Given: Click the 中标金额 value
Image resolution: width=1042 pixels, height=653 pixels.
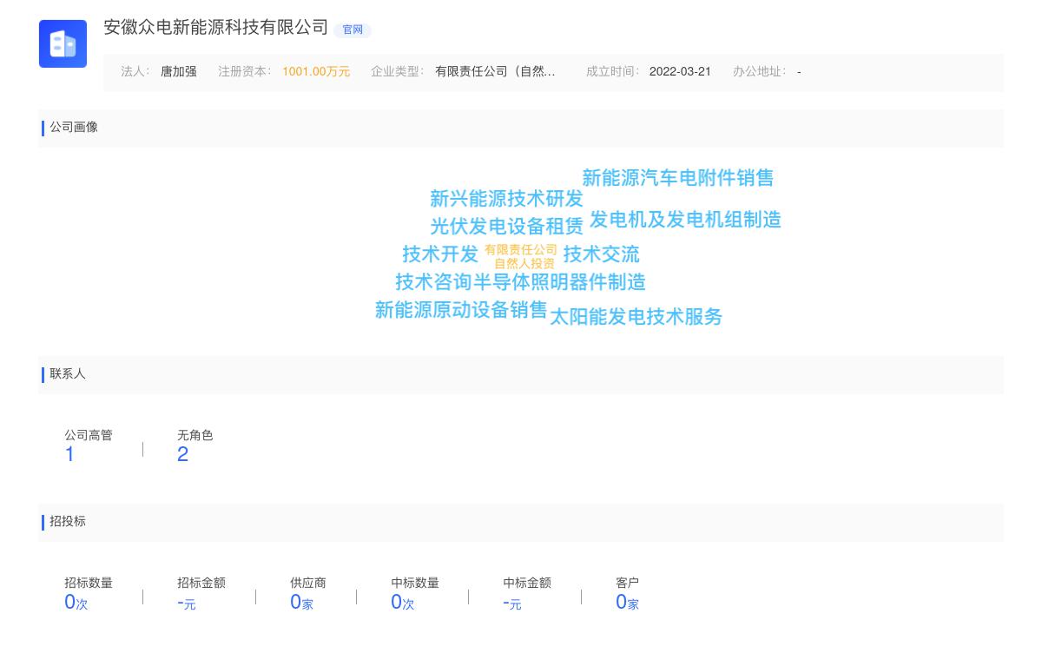Looking at the screenshot, I should point(512,603).
